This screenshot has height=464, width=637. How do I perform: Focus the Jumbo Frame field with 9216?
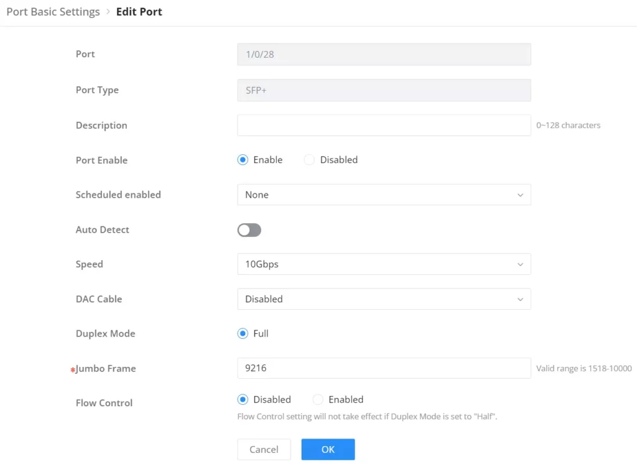[384, 368]
